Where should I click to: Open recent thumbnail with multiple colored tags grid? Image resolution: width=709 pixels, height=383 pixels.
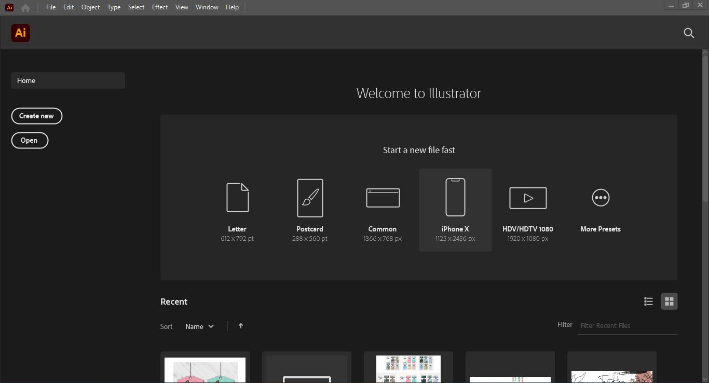(x=408, y=367)
